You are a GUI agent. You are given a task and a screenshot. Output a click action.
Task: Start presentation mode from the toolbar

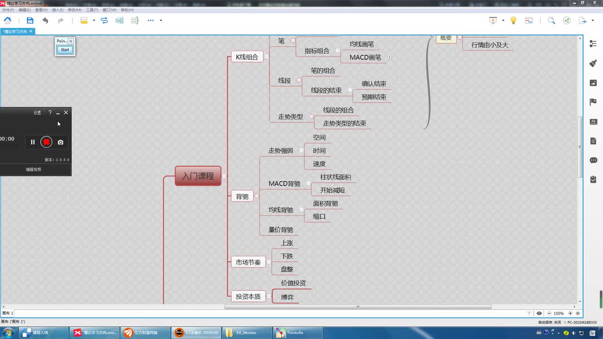[493, 20]
